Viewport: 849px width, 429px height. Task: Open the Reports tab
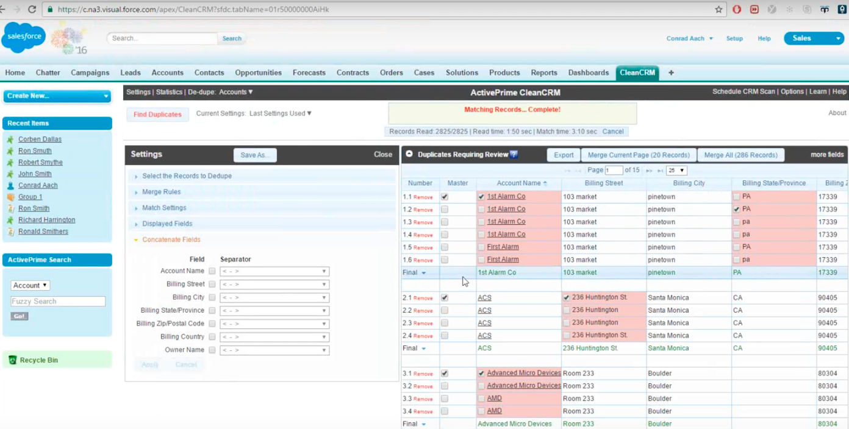click(x=543, y=73)
